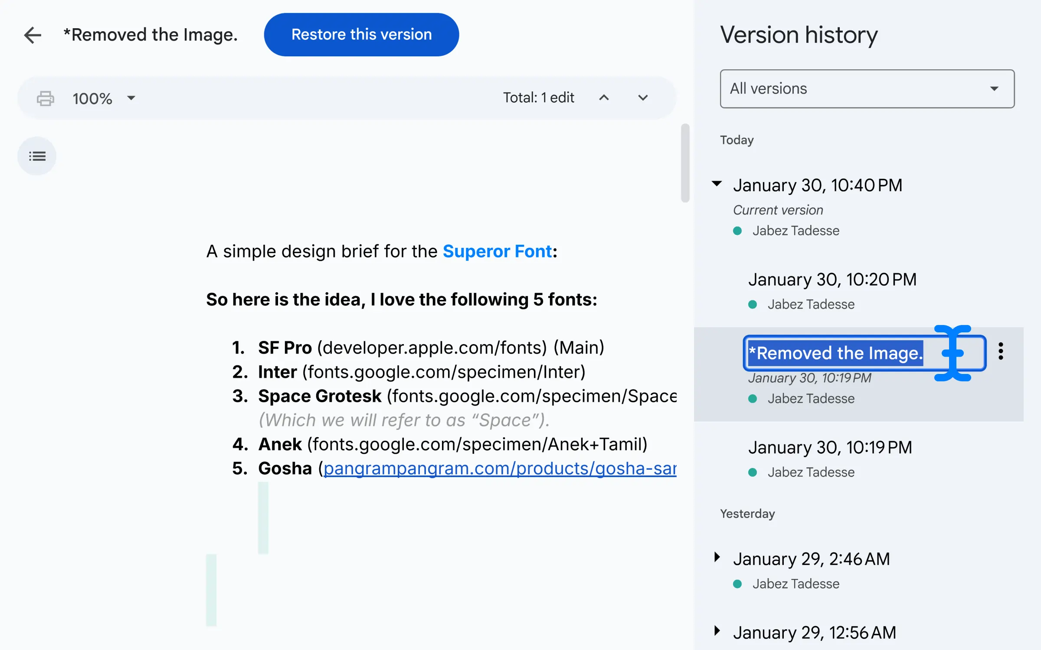
Task: Click the document title *Removed the Image.
Action: click(151, 35)
